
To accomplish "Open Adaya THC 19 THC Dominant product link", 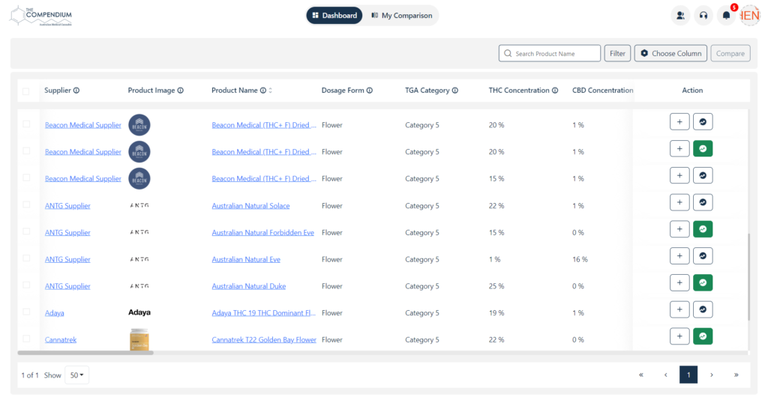I will point(264,313).
